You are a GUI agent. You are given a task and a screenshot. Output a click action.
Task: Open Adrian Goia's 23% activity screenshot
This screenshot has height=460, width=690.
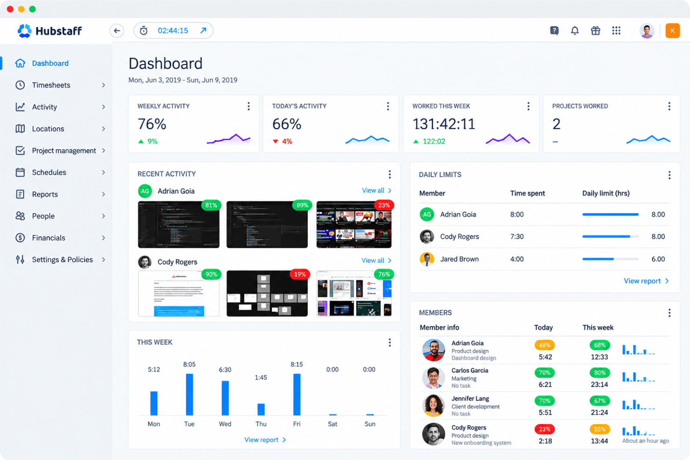[x=354, y=225]
